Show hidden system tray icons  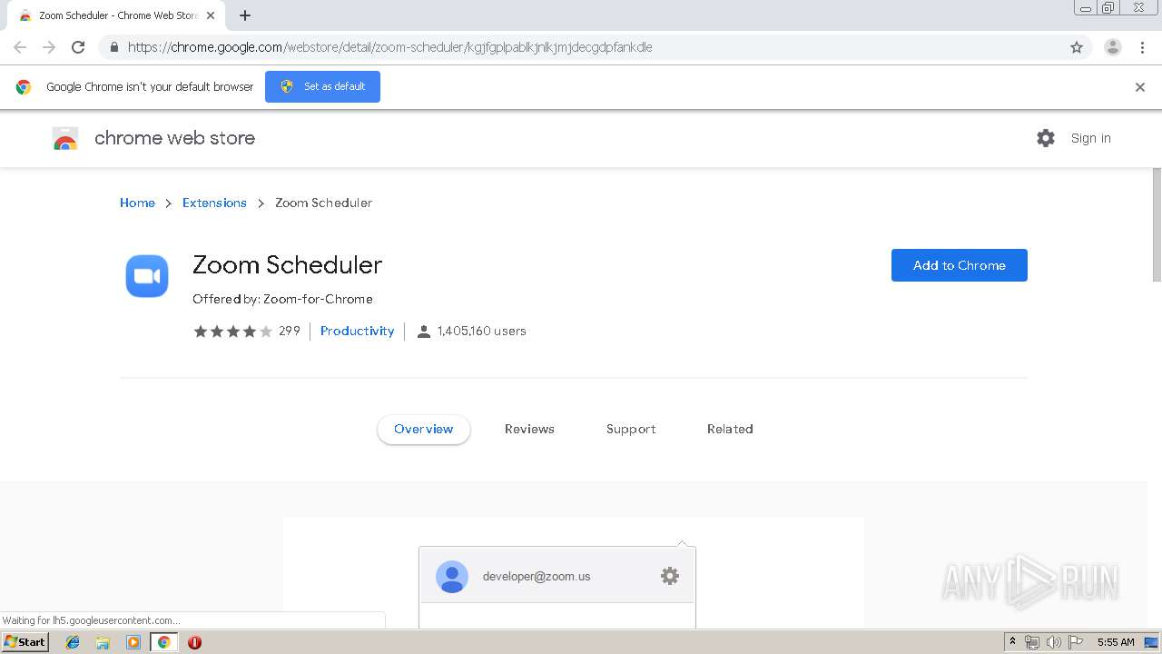(1013, 642)
